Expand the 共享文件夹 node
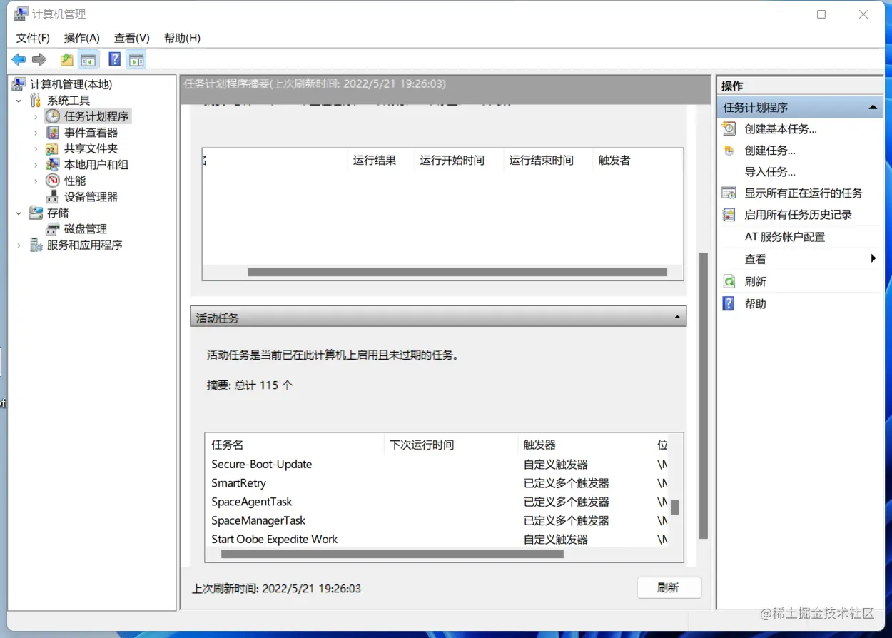This screenshot has height=638, width=892. click(36, 149)
